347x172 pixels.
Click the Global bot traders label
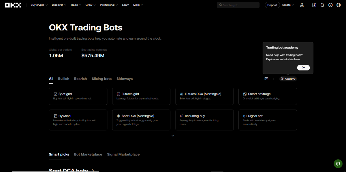point(60,50)
